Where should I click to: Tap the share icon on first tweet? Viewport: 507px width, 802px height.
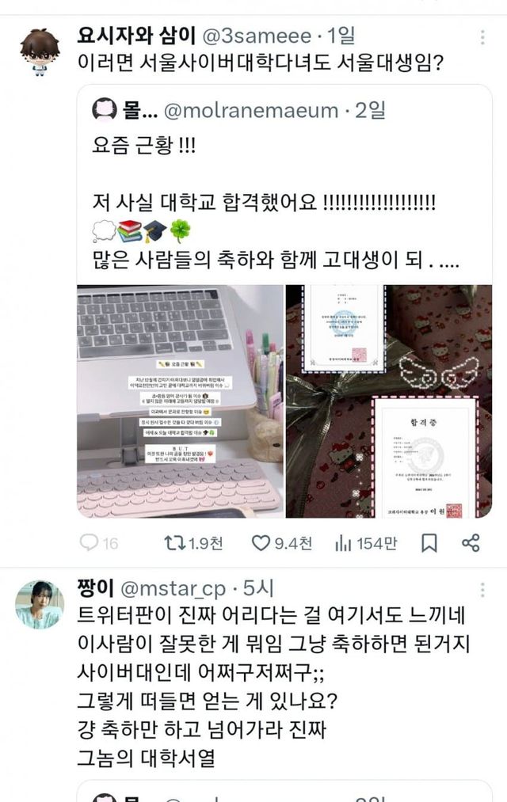(471, 542)
